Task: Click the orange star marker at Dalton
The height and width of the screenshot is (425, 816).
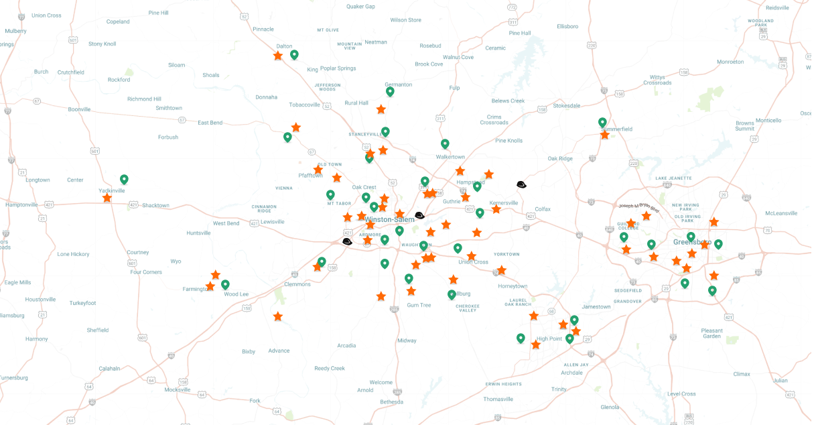Action: pos(278,56)
